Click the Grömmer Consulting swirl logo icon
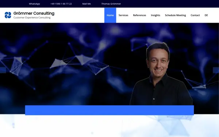 (x=8, y=15)
